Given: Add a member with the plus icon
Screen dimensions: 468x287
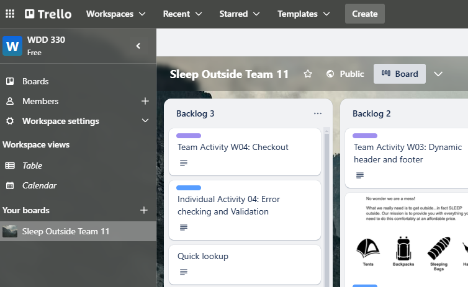Looking at the screenshot, I should pyautogui.click(x=145, y=101).
